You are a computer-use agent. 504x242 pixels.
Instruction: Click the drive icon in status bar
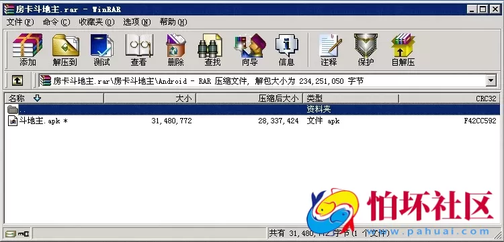coord(10,233)
